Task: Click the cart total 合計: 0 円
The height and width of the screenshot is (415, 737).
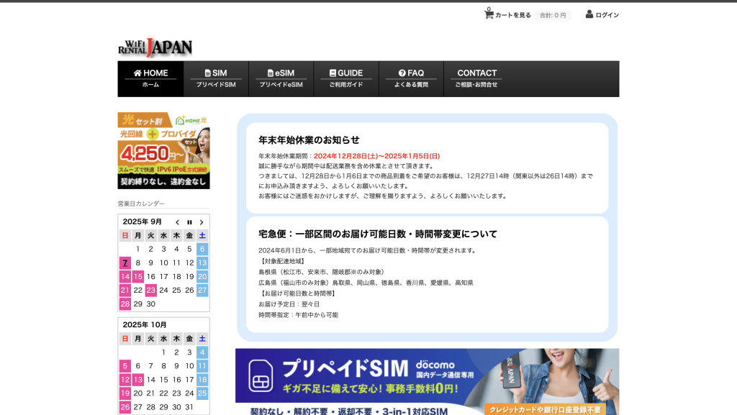Action: [553, 15]
